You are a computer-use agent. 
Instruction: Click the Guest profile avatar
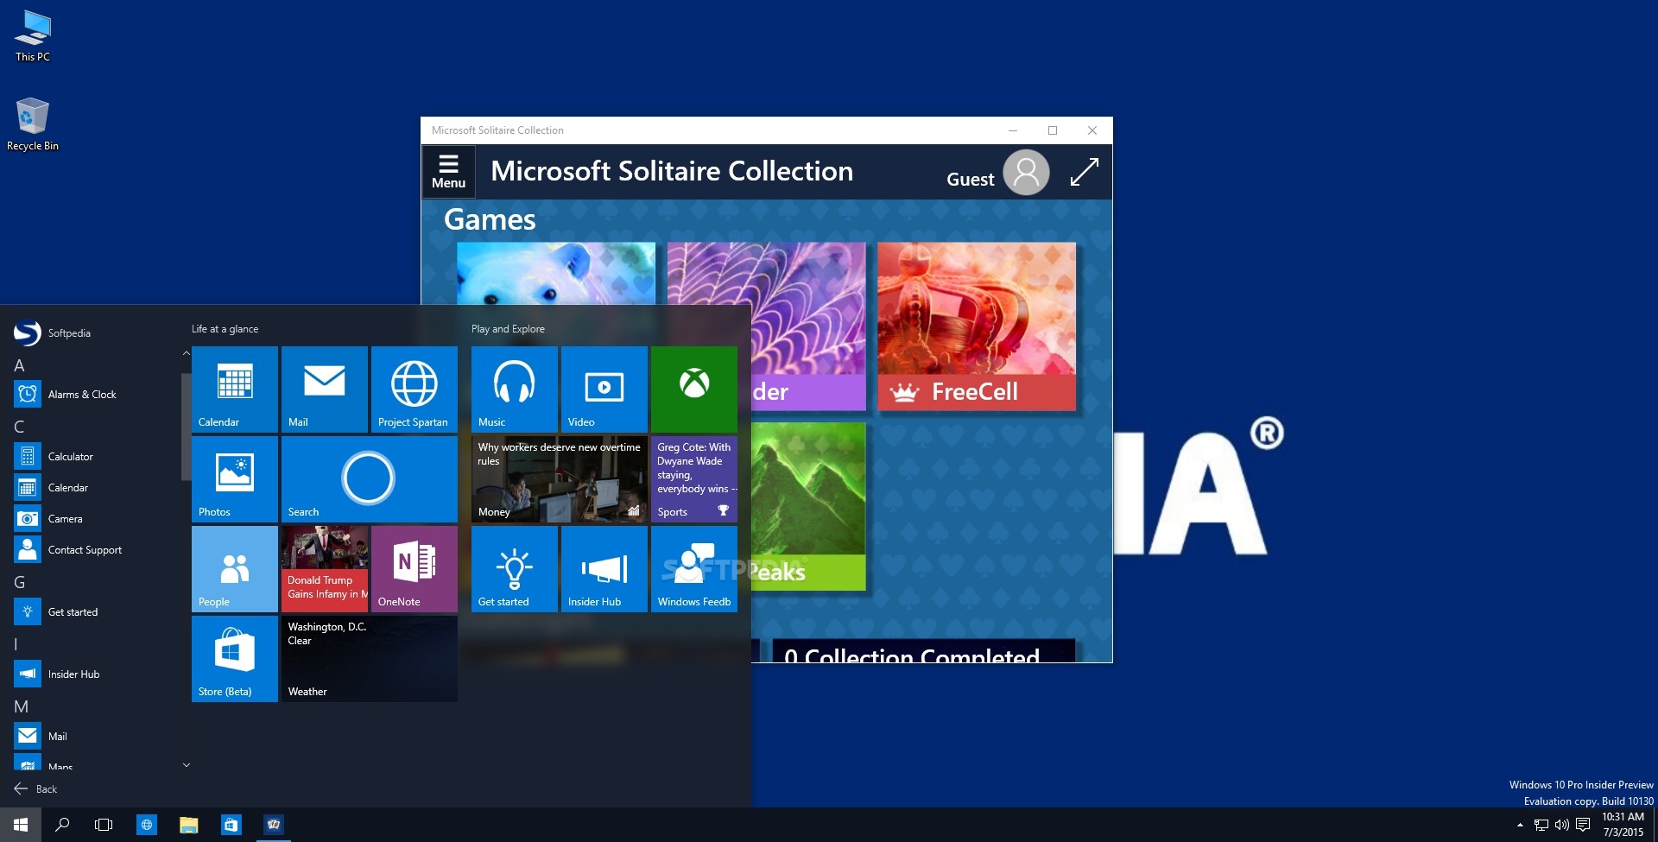pos(1026,173)
